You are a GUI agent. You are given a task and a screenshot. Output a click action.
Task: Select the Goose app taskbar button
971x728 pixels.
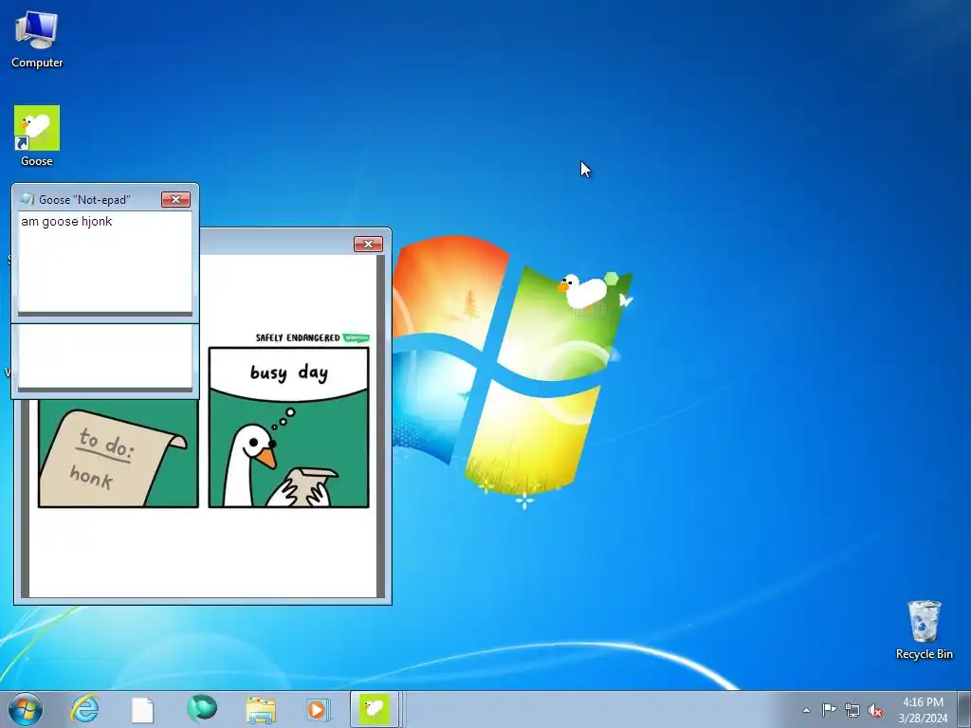[375, 709]
